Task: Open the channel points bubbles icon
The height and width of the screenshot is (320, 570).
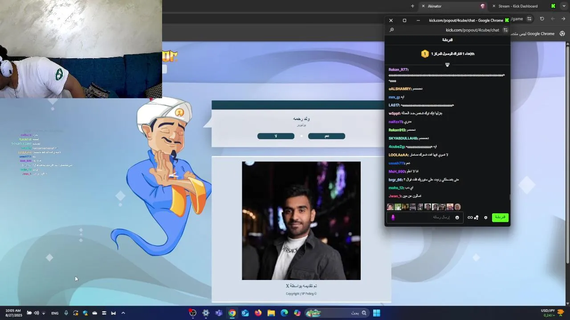Action: tap(476, 218)
